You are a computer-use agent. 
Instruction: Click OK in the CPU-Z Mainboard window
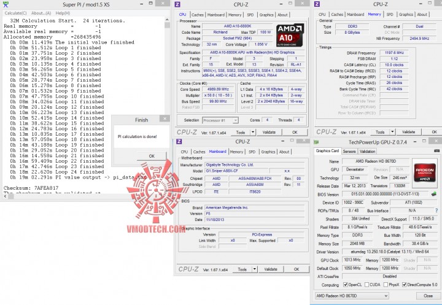click(x=297, y=269)
